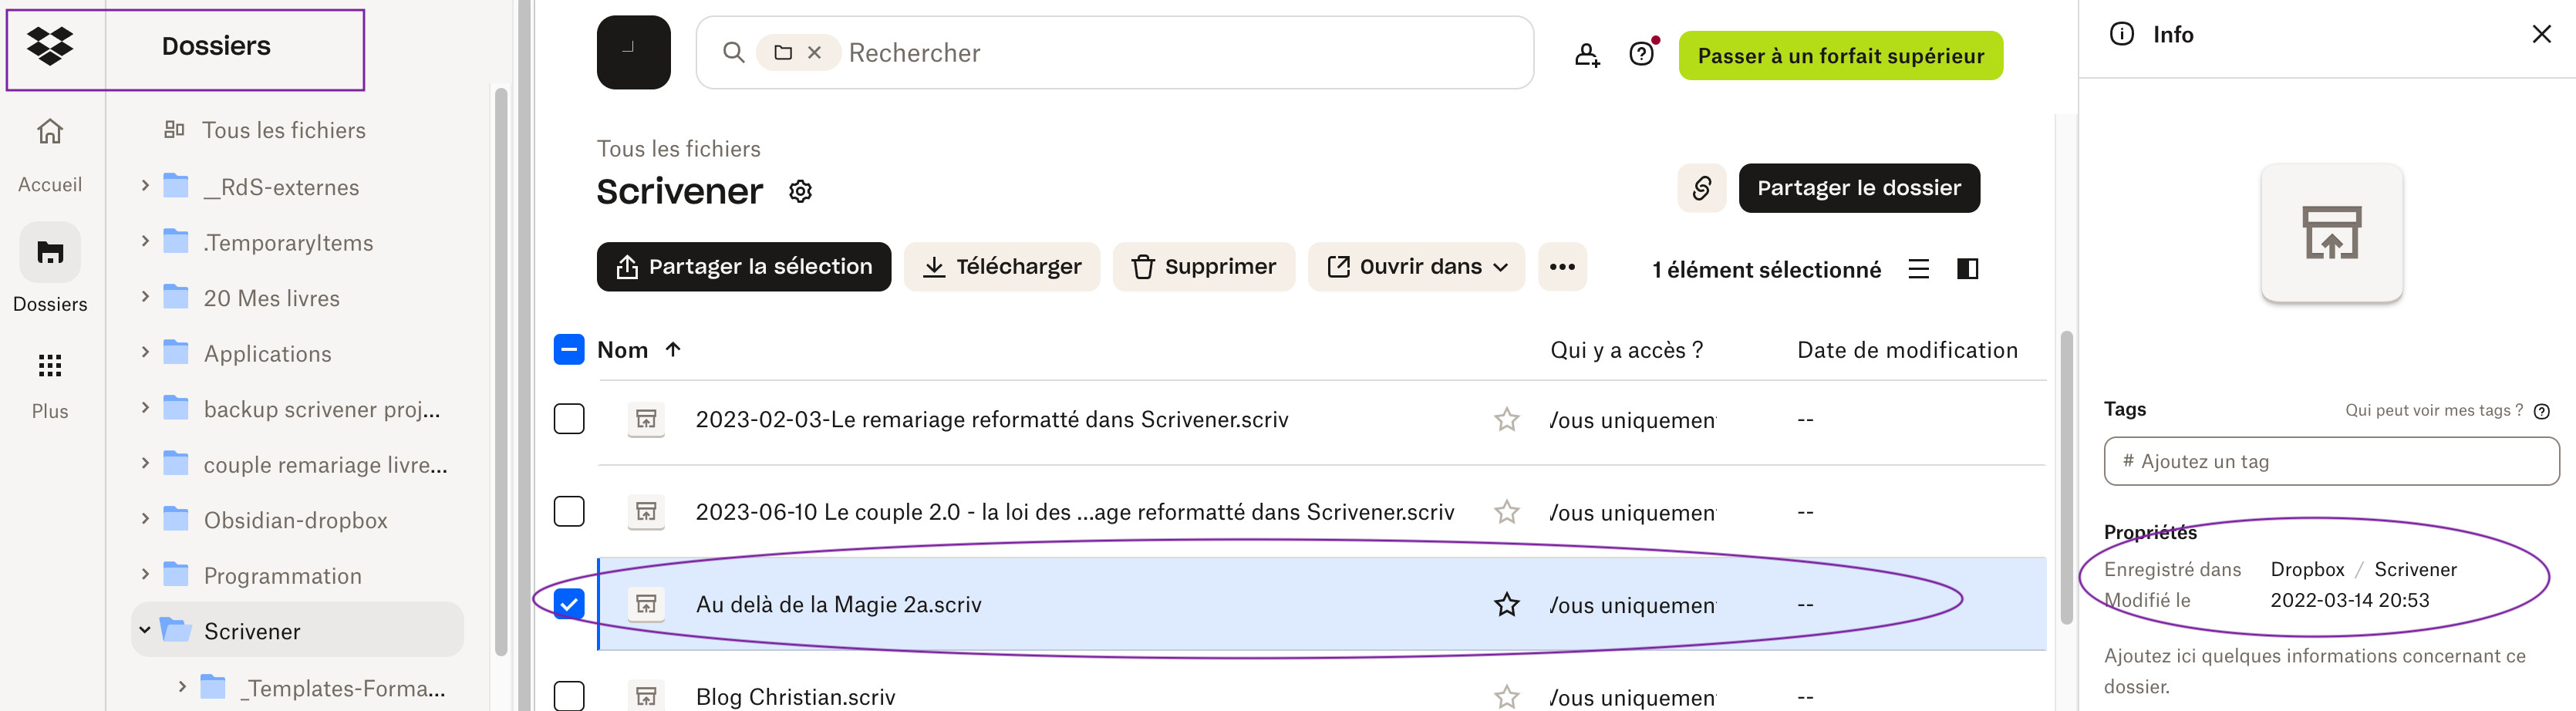Toggle the select-all checkbox in header
This screenshot has width=2576, height=711.
pos(569,349)
